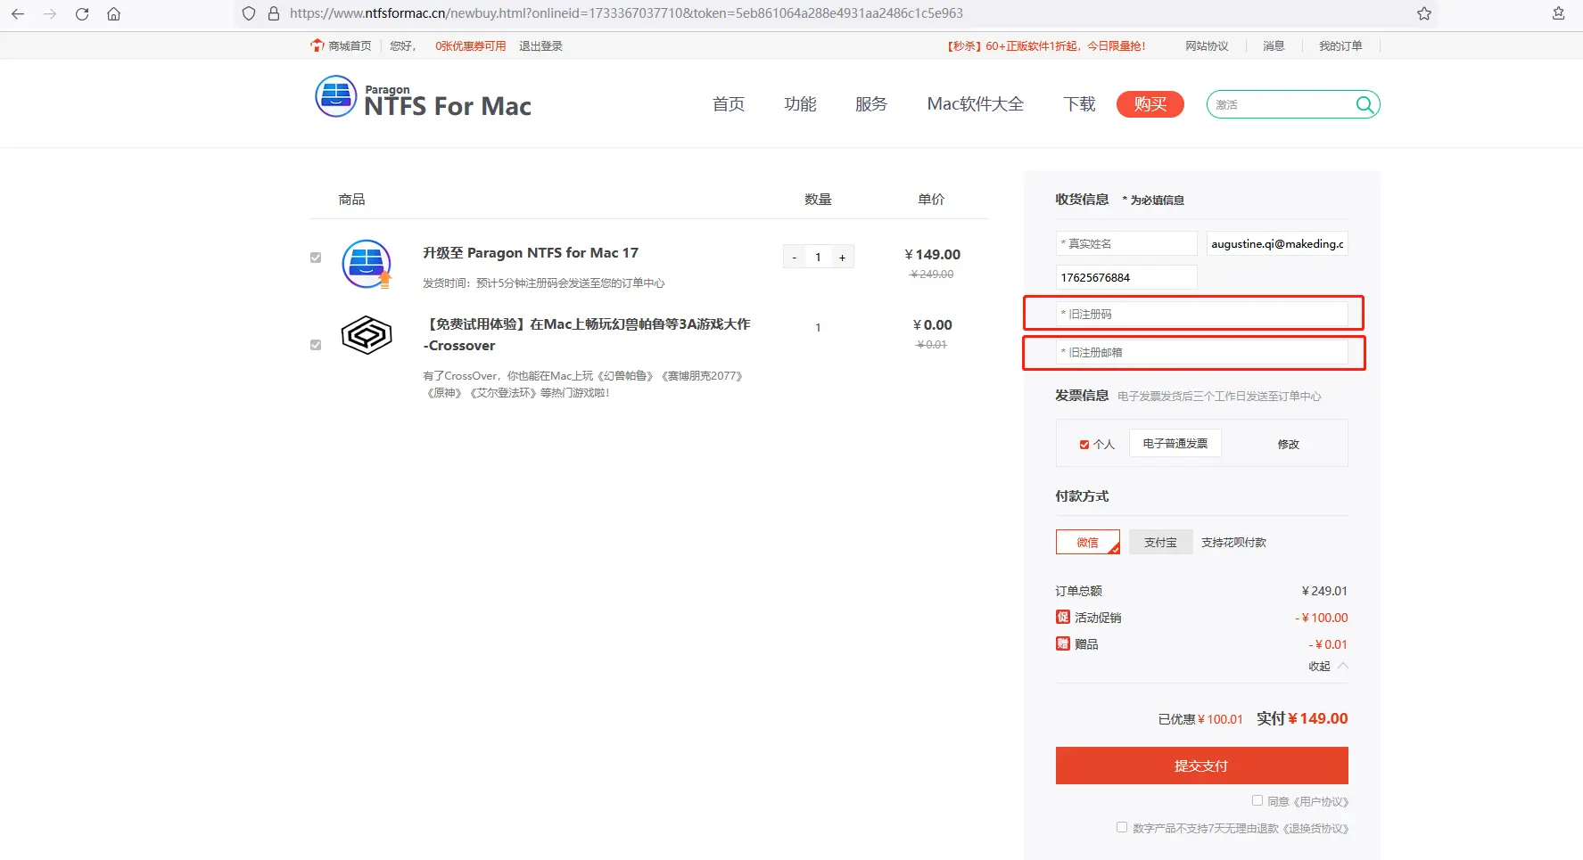Image resolution: width=1583 pixels, height=860 pixels.
Task: Click the 订单总额 ¥249.01 amount
Action: [x=1324, y=591]
